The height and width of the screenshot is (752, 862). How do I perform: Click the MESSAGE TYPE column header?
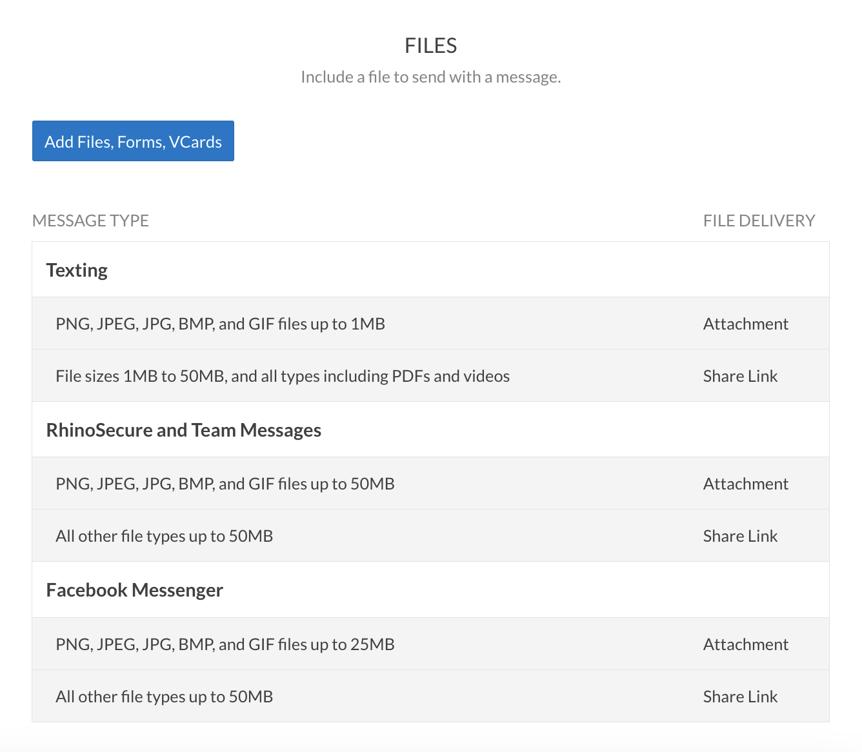pyautogui.click(x=90, y=221)
